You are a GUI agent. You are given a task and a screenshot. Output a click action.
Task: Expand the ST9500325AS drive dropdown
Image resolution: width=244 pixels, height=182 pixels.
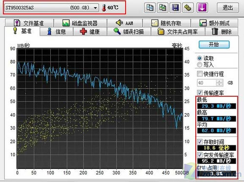[x=96, y=8]
